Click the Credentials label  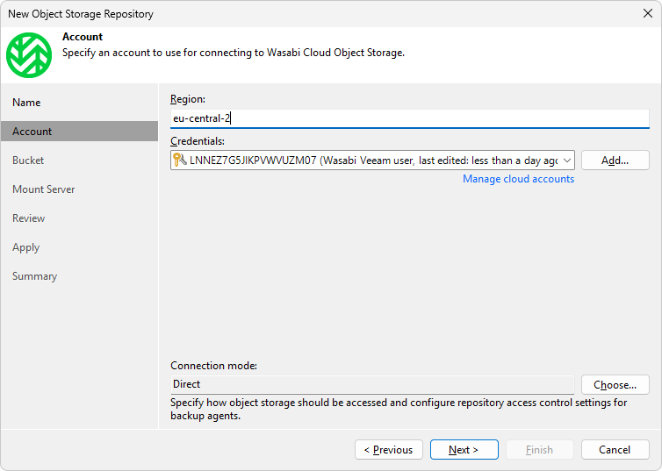tap(198, 141)
